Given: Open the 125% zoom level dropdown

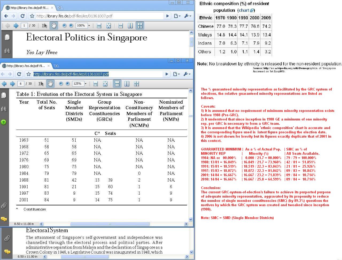Looking at the screenshot, I should 86,84.
